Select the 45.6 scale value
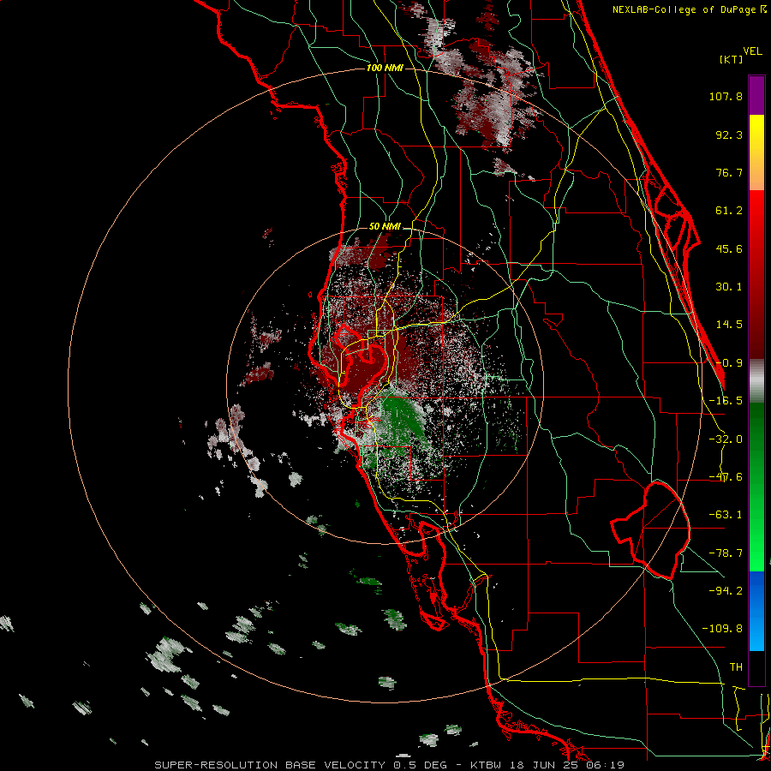 point(729,248)
